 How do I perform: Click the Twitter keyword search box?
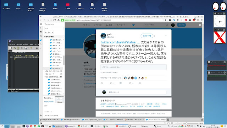156,25
